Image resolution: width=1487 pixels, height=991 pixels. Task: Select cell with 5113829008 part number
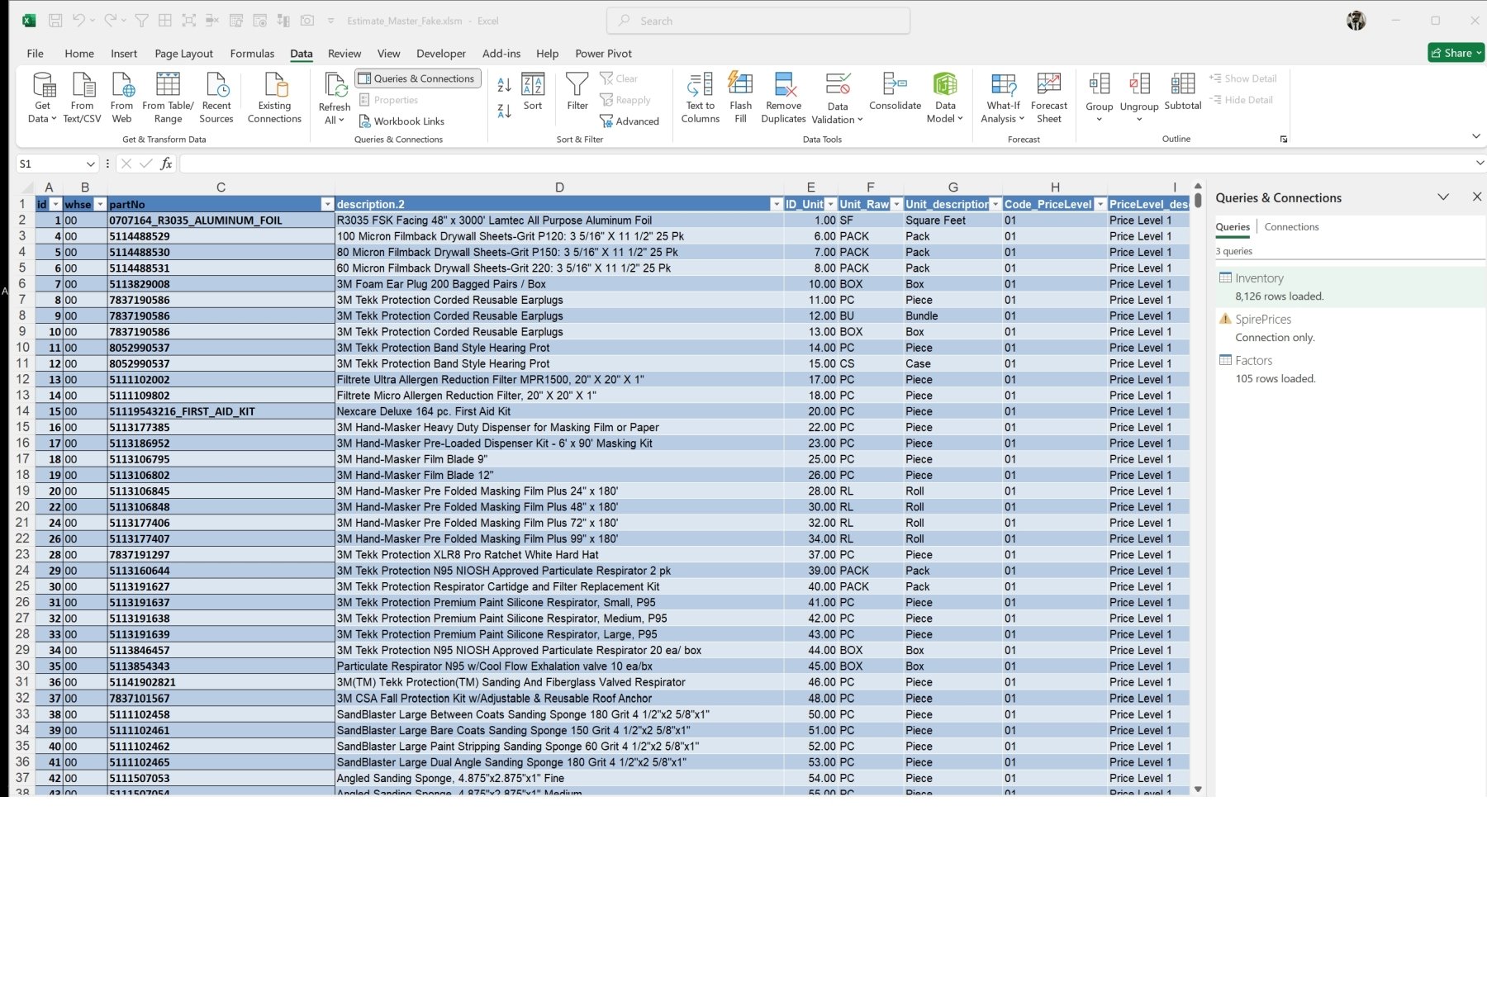pos(221,284)
